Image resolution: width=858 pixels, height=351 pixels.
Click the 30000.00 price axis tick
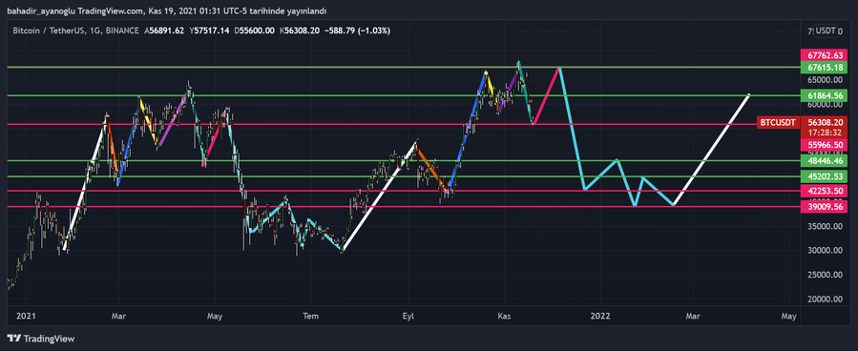pyautogui.click(x=827, y=251)
